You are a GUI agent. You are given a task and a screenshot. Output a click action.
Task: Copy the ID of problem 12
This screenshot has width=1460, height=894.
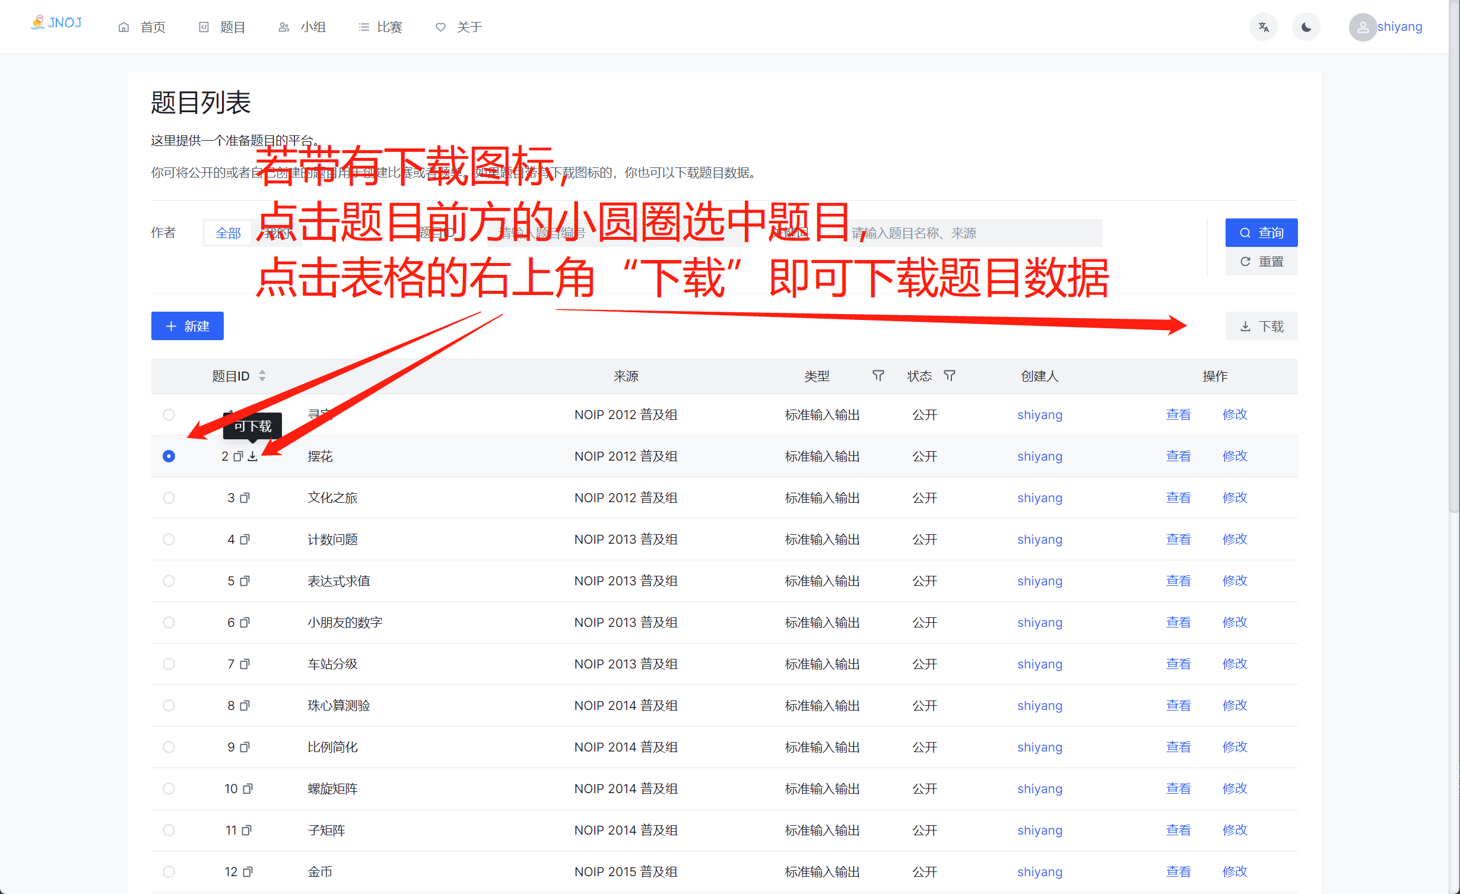tap(247, 872)
